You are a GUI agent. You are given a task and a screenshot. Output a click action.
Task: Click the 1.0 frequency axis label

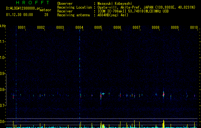pyautogui.click(x=3, y=58)
